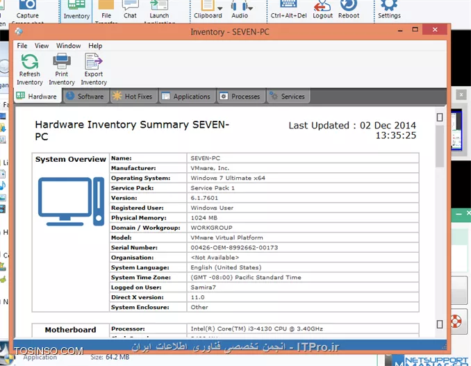This screenshot has height=366, width=471.
Task: Click the Print Inventory icon
Action: 62,61
